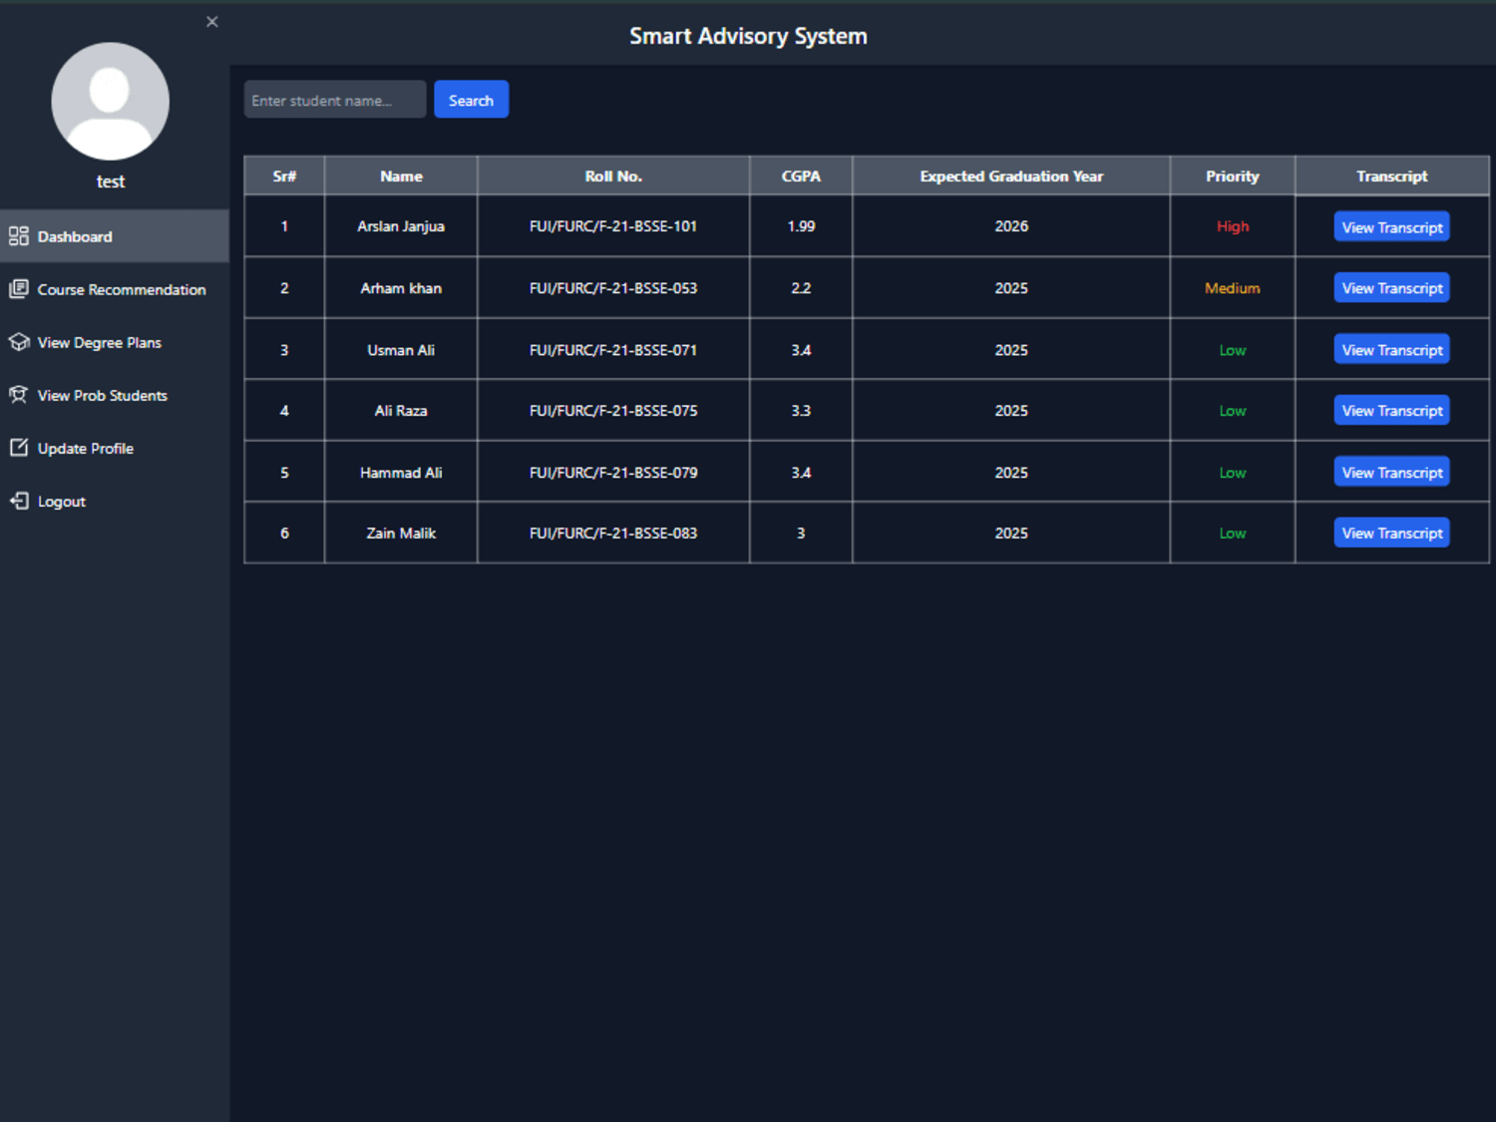
Task: View transcript for Hammad Ali
Action: click(1391, 473)
